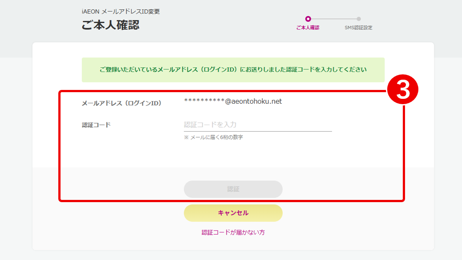Open the 認証コードが届かない方 link
The height and width of the screenshot is (260, 462).
pyautogui.click(x=233, y=232)
